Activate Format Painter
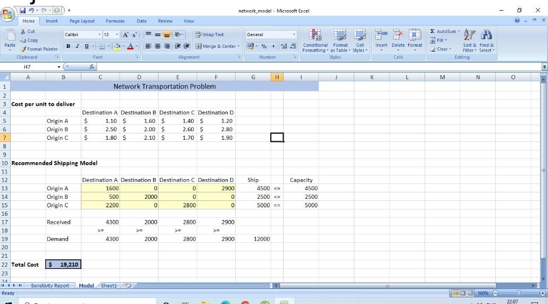This screenshot has width=548, height=304. point(39,49)
